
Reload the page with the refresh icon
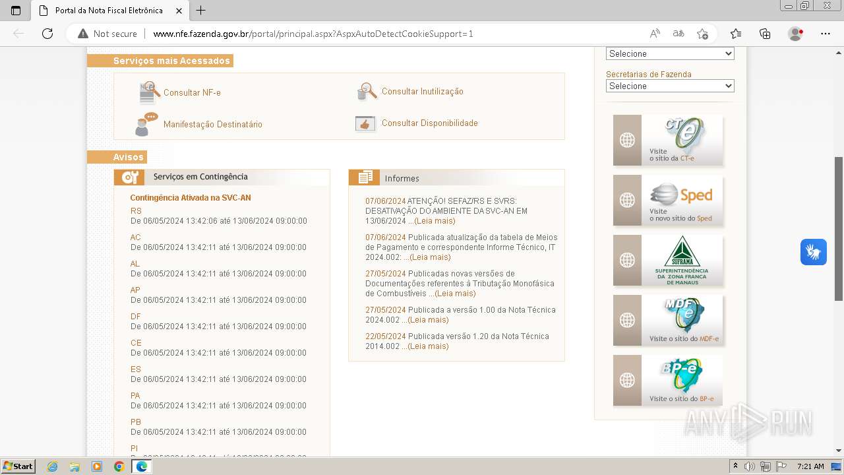click(x=47, y=34)
